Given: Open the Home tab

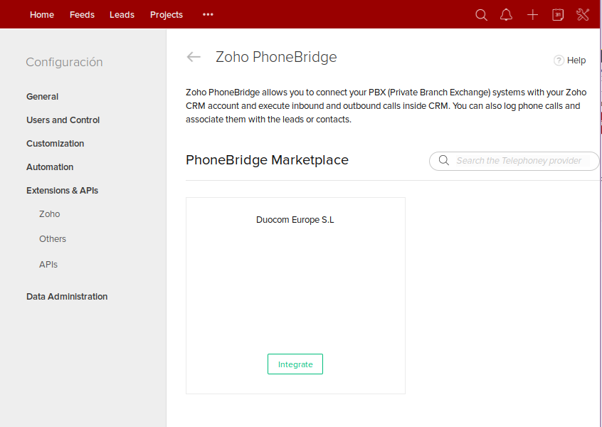Looking at the screenshot, I should pyautogui.click(x=42, y=15).
